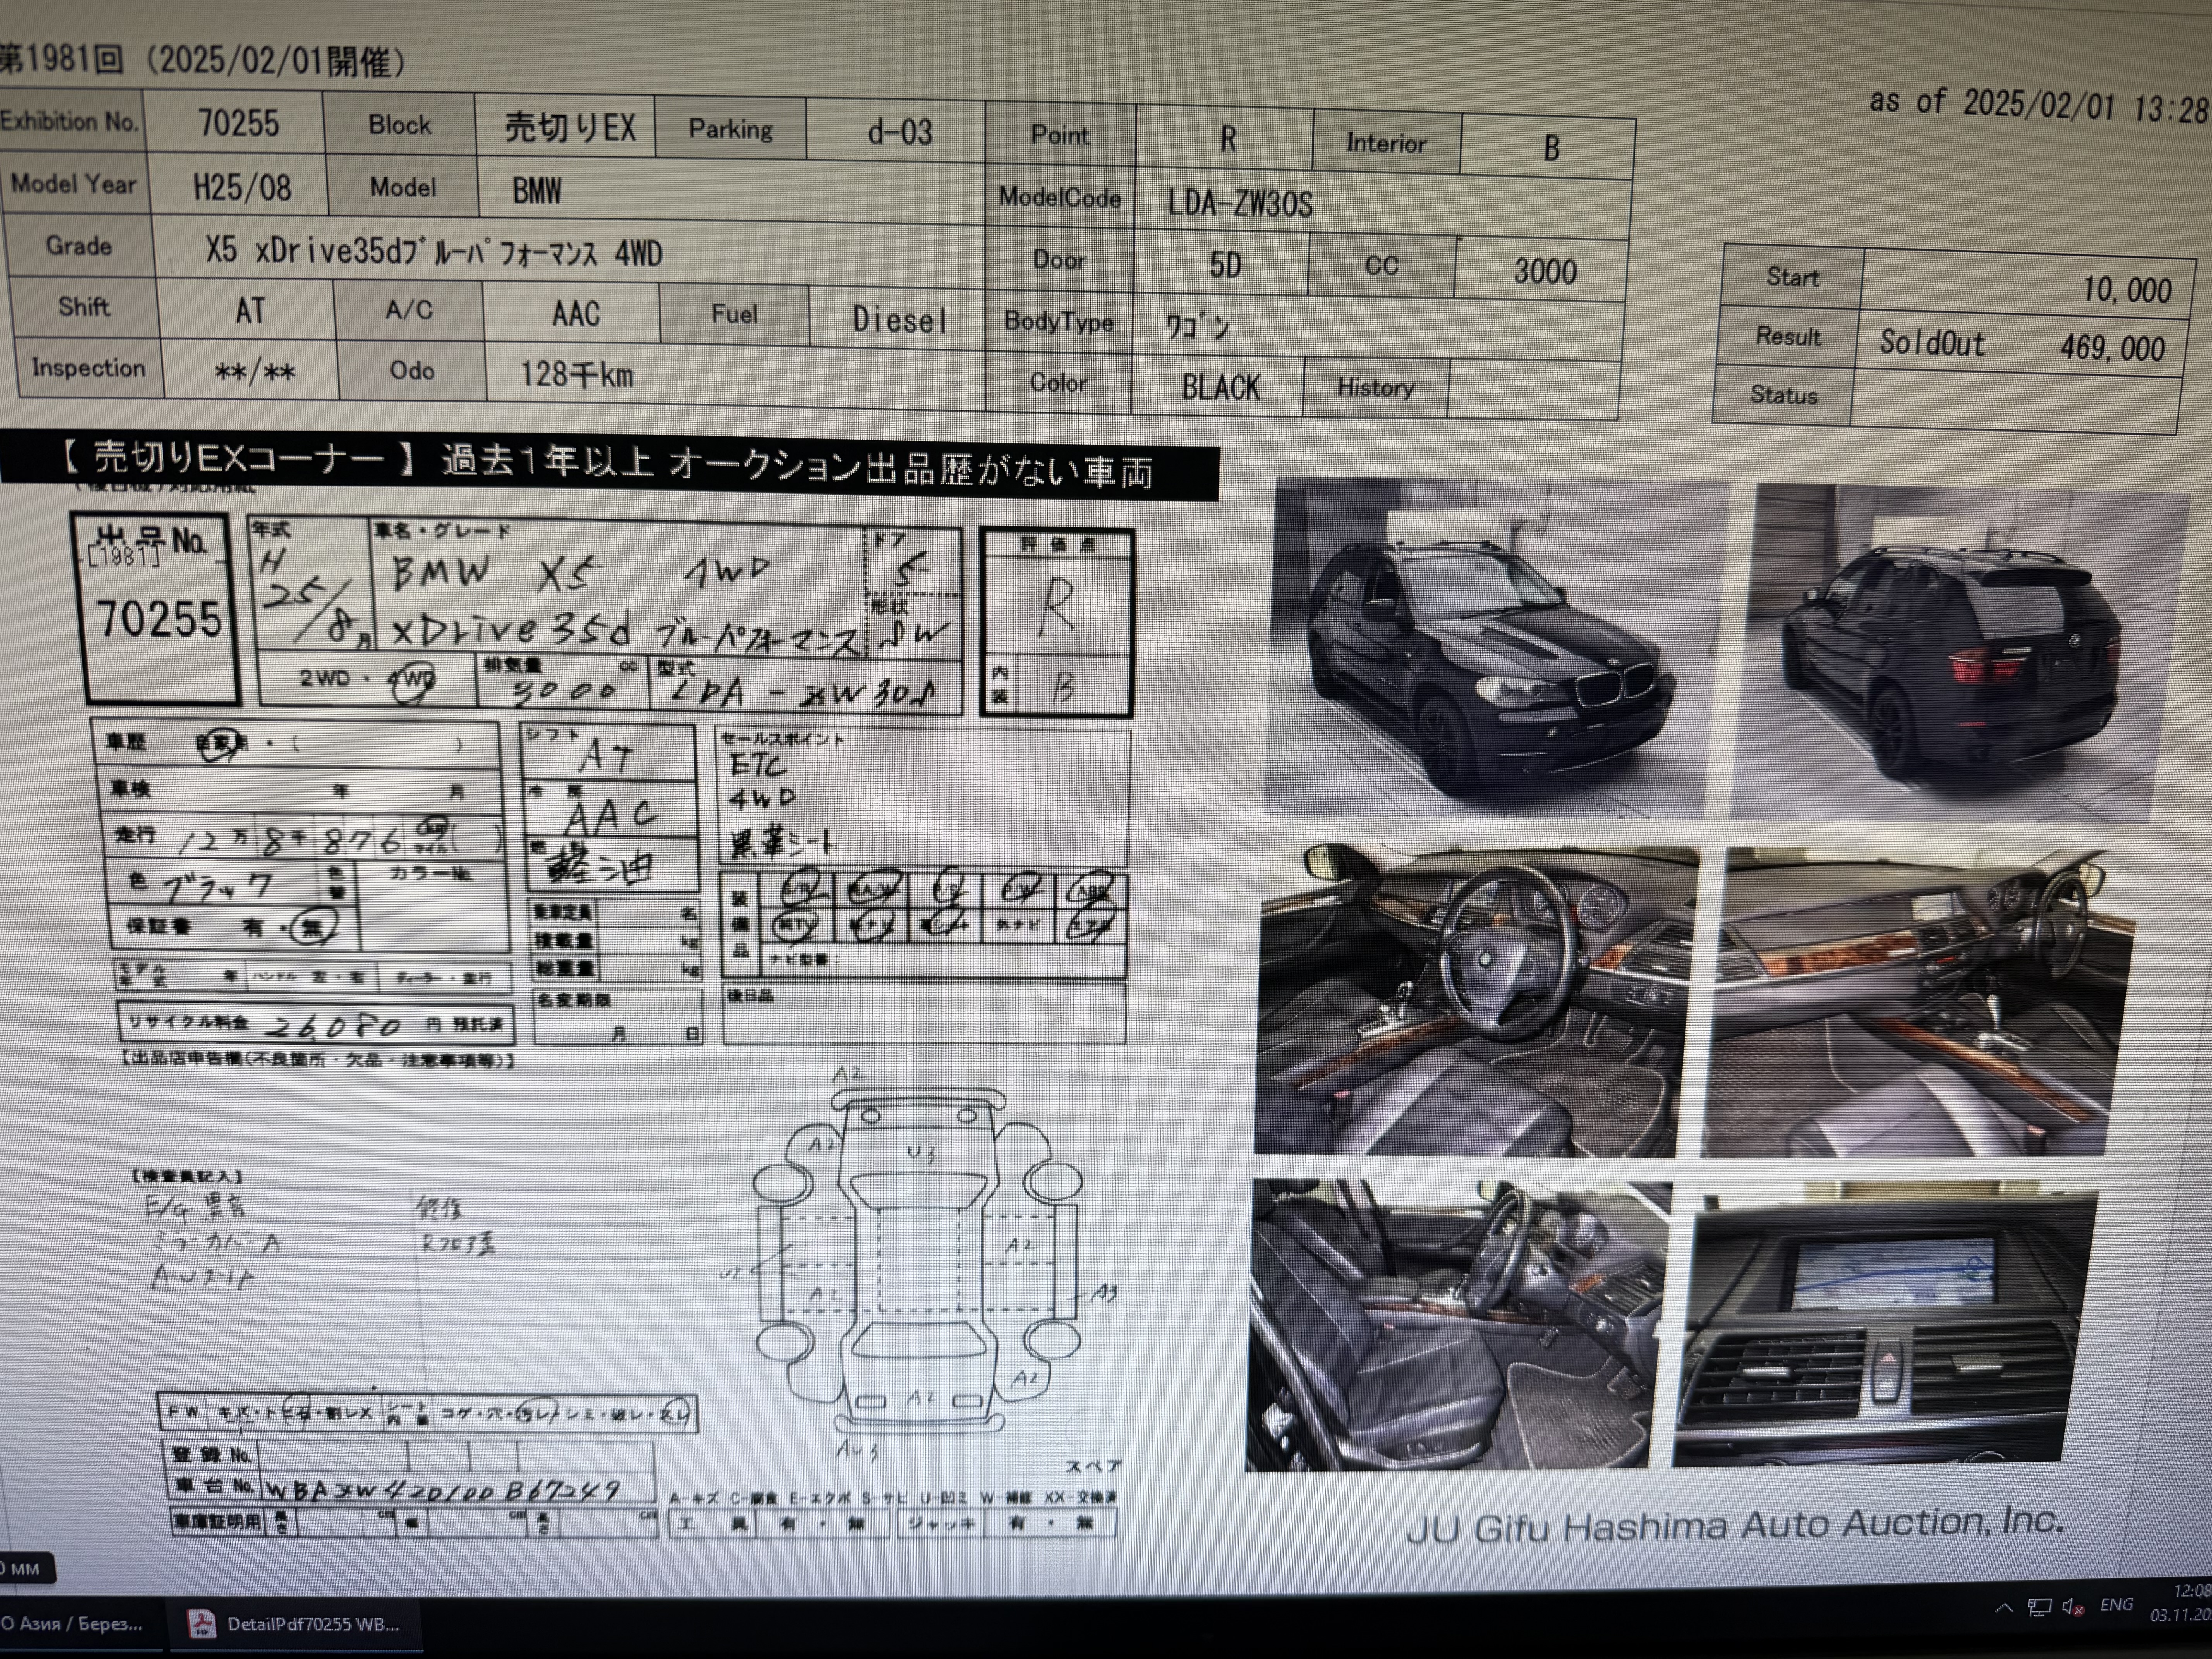Screen dimensions: 2212x1659
Task: Open DetailPdf70255 taskbar window
Action: (311, 1624)
